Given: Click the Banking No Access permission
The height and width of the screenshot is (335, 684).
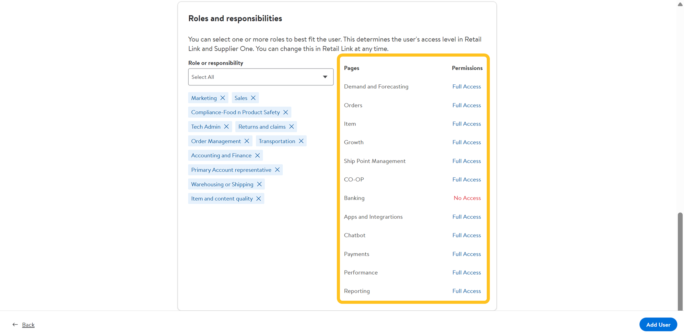Looking at the screenshot, I should pos(467,198).
